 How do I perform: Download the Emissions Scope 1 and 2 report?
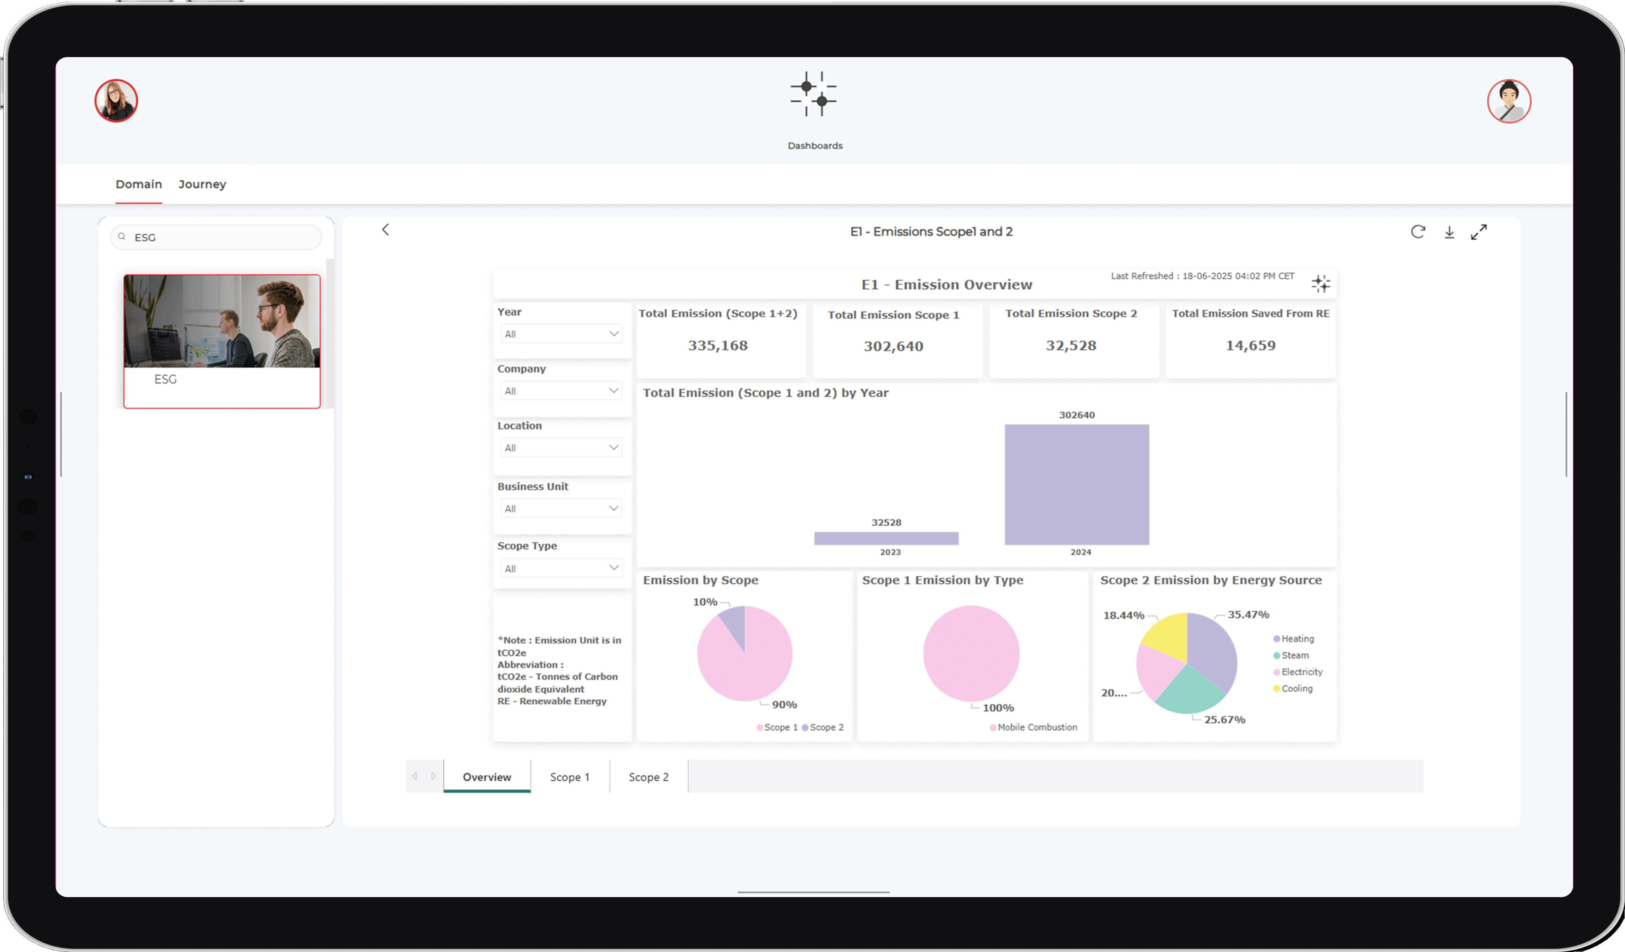[x=1449, y=232]
